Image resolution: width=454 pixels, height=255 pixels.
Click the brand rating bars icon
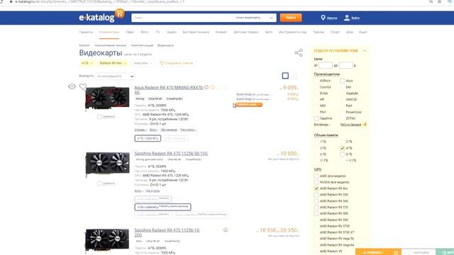tap(365, 125)
